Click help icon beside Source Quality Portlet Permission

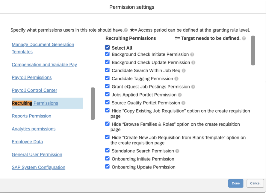click(x=183, y=103)
